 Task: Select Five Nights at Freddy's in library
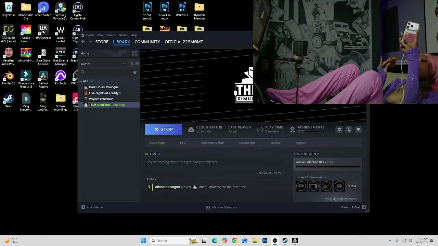click(x=105, y=93)
